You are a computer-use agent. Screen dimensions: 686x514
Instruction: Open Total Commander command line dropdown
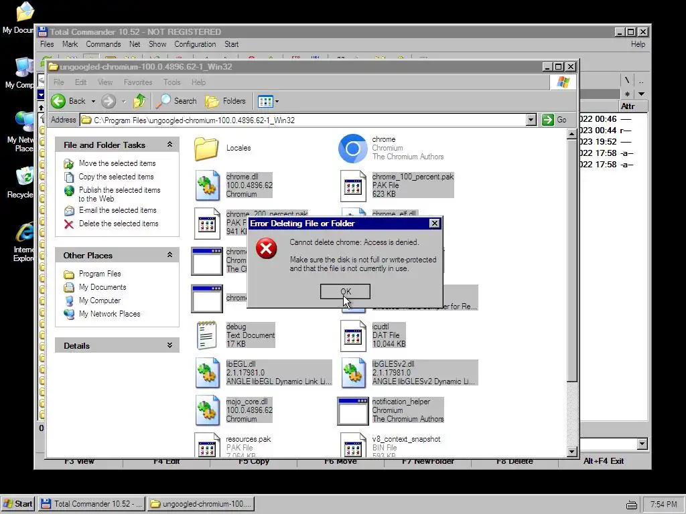click(x=642, y=444)
